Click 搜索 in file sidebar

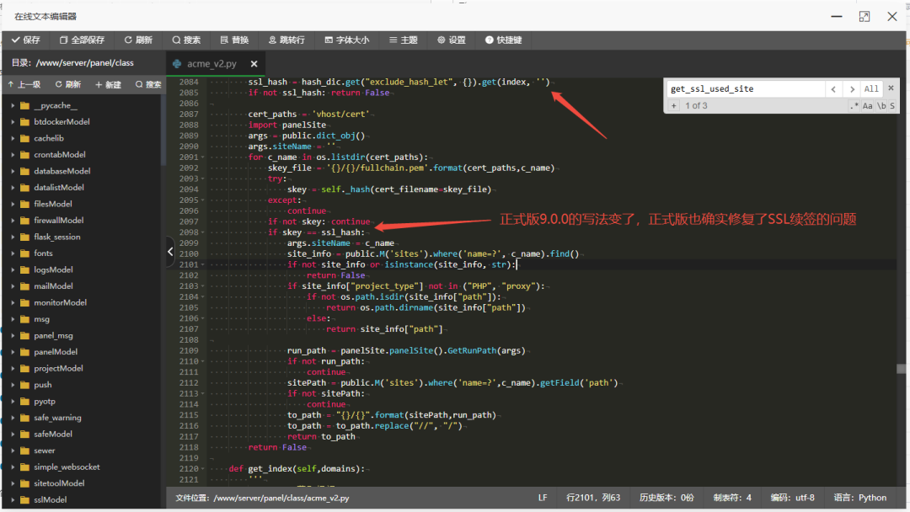click(x=148, y=85)
